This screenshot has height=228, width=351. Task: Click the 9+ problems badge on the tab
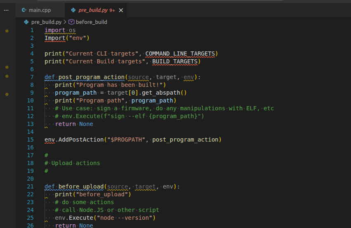[112, 11]
